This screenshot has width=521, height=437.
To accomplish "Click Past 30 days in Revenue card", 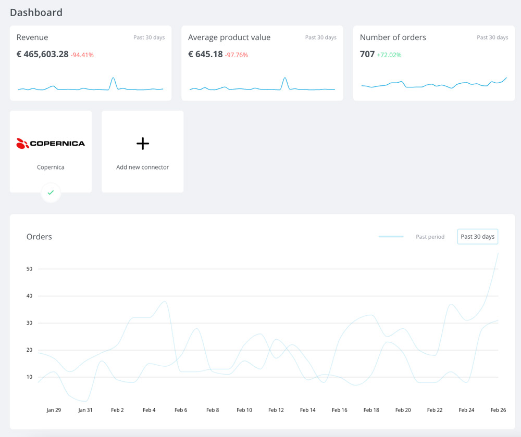I will [149, 37].
